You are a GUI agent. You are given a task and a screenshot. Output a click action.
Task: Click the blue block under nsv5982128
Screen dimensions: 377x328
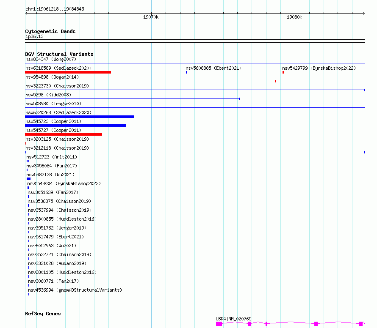[x=29, y=179]
